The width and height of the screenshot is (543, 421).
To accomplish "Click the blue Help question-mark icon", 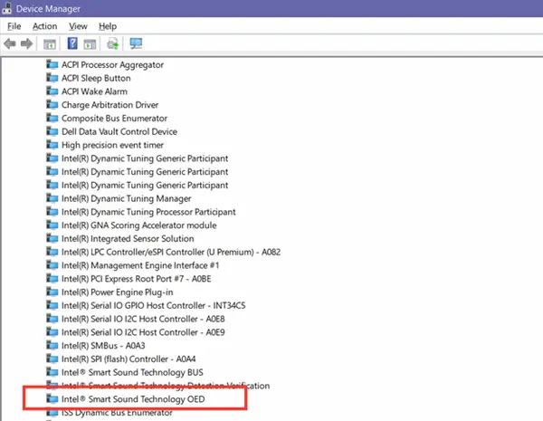I will point(72,43).
